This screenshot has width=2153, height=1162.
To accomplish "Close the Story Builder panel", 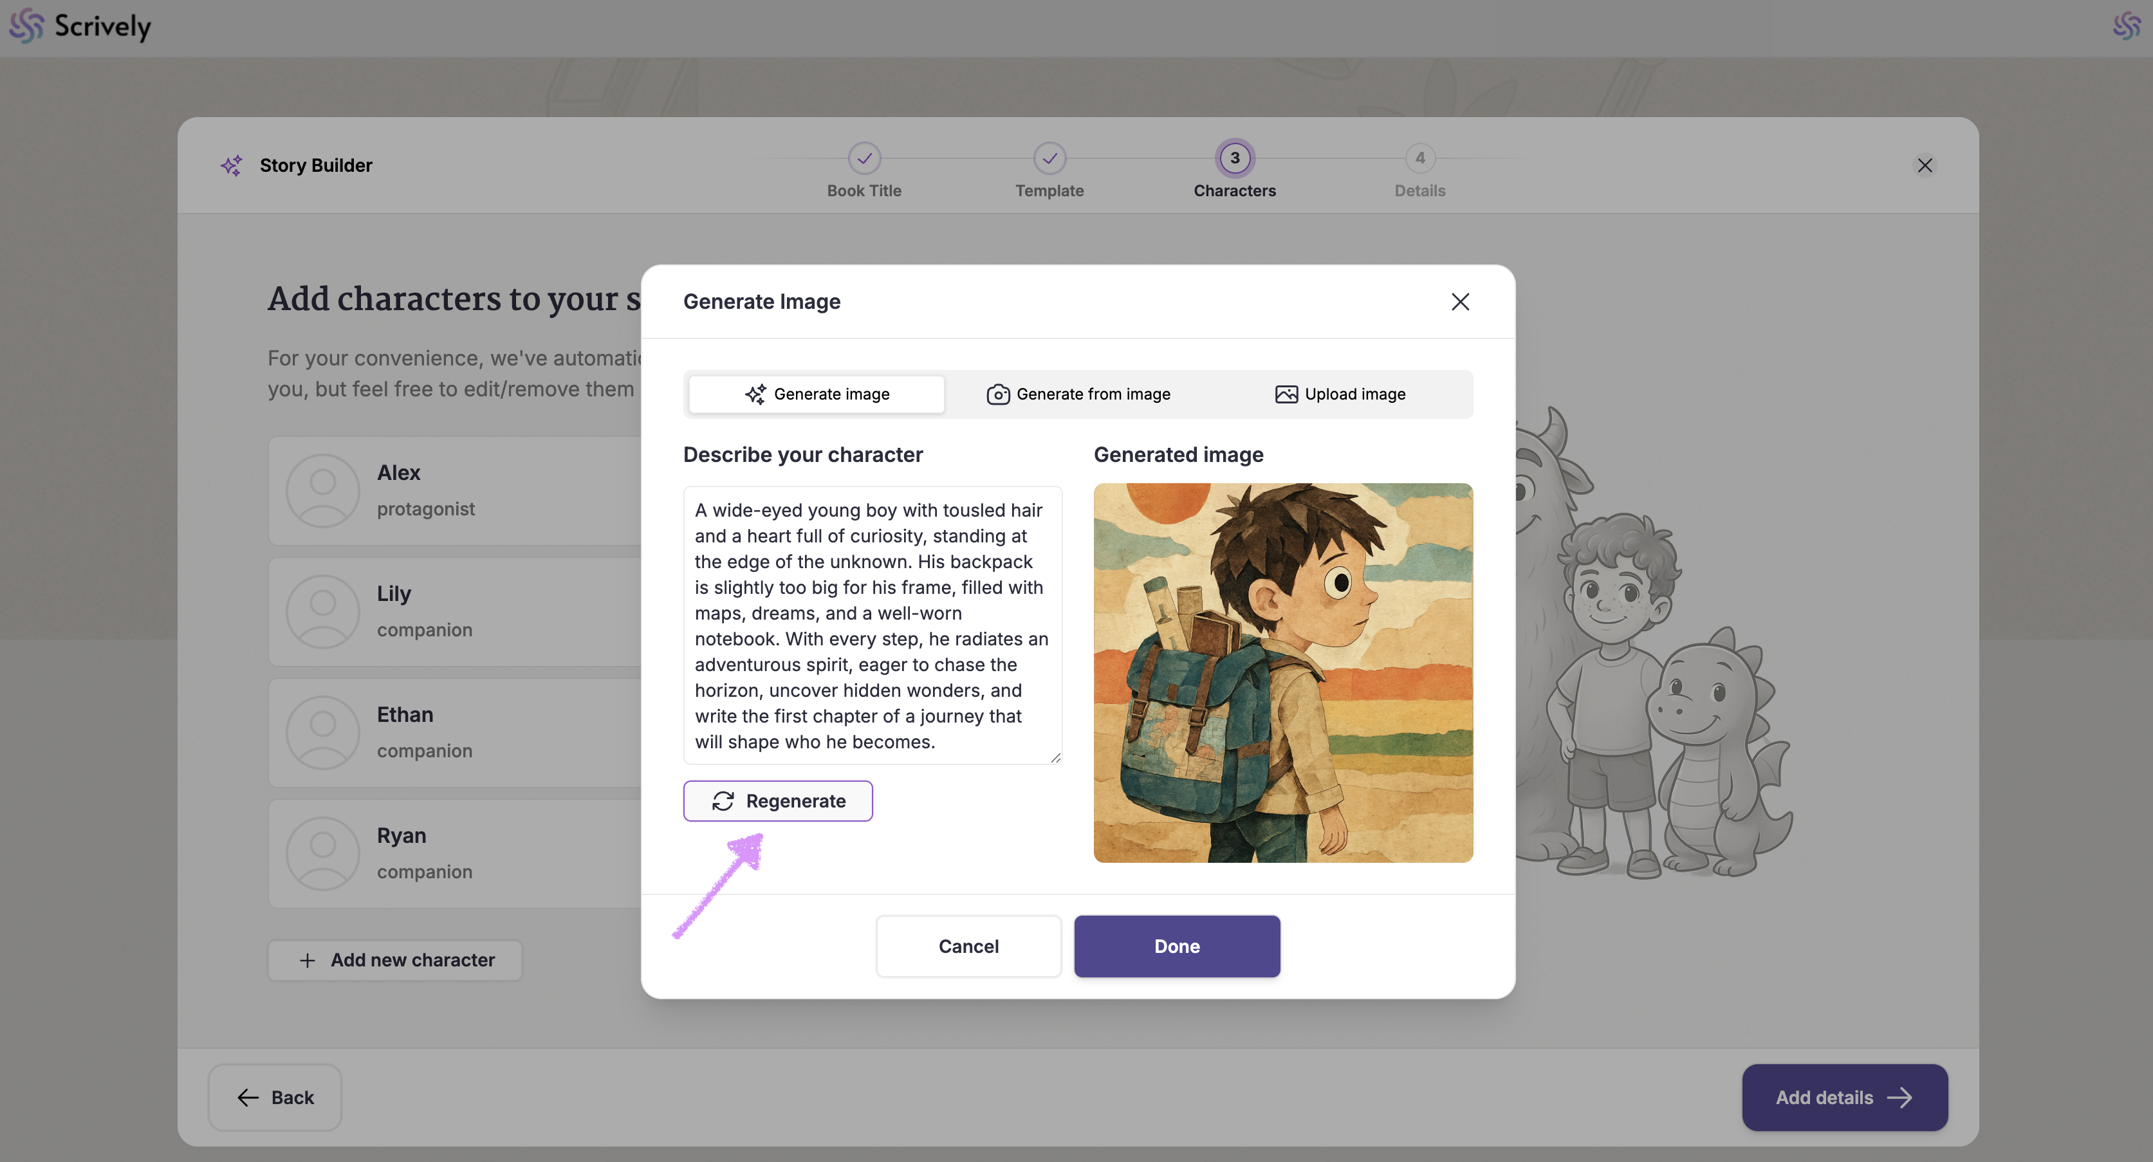I will (1924, 165).
